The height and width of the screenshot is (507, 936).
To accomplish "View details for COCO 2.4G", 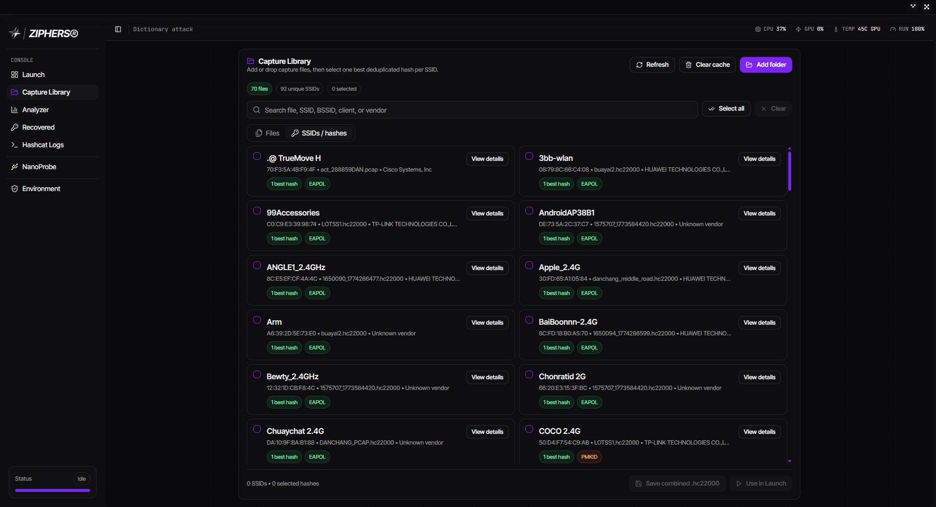I will (x=759, y=432).
